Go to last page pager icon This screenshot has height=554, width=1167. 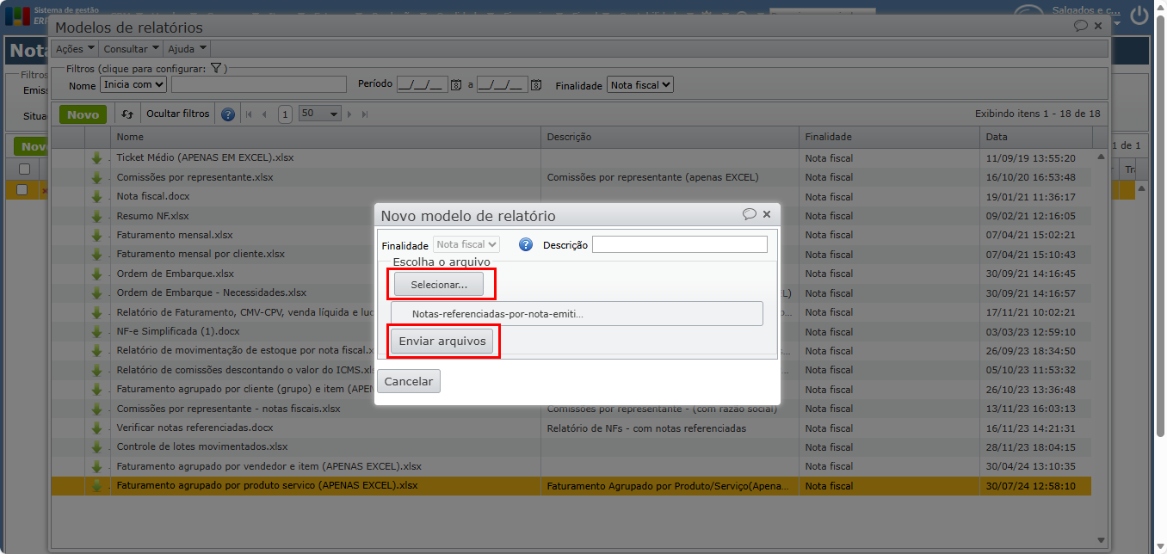pyautogui.click(x=365, y=114)
